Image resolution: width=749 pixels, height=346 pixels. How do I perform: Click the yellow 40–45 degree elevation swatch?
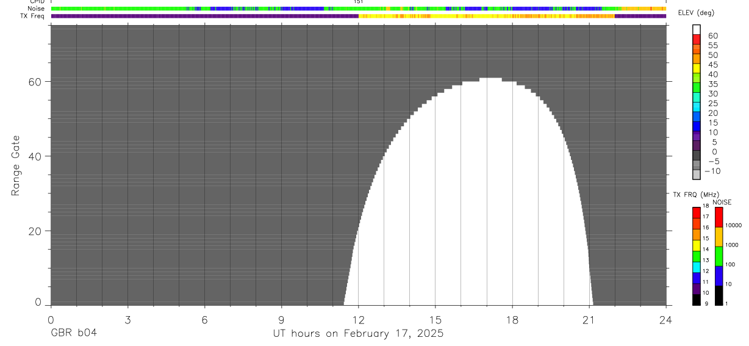[x=697, y=69]
